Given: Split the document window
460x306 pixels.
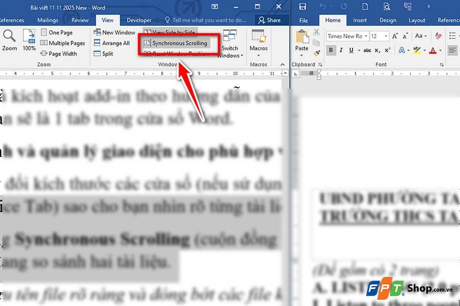Looking at the screenshot, I should (103, 53).
